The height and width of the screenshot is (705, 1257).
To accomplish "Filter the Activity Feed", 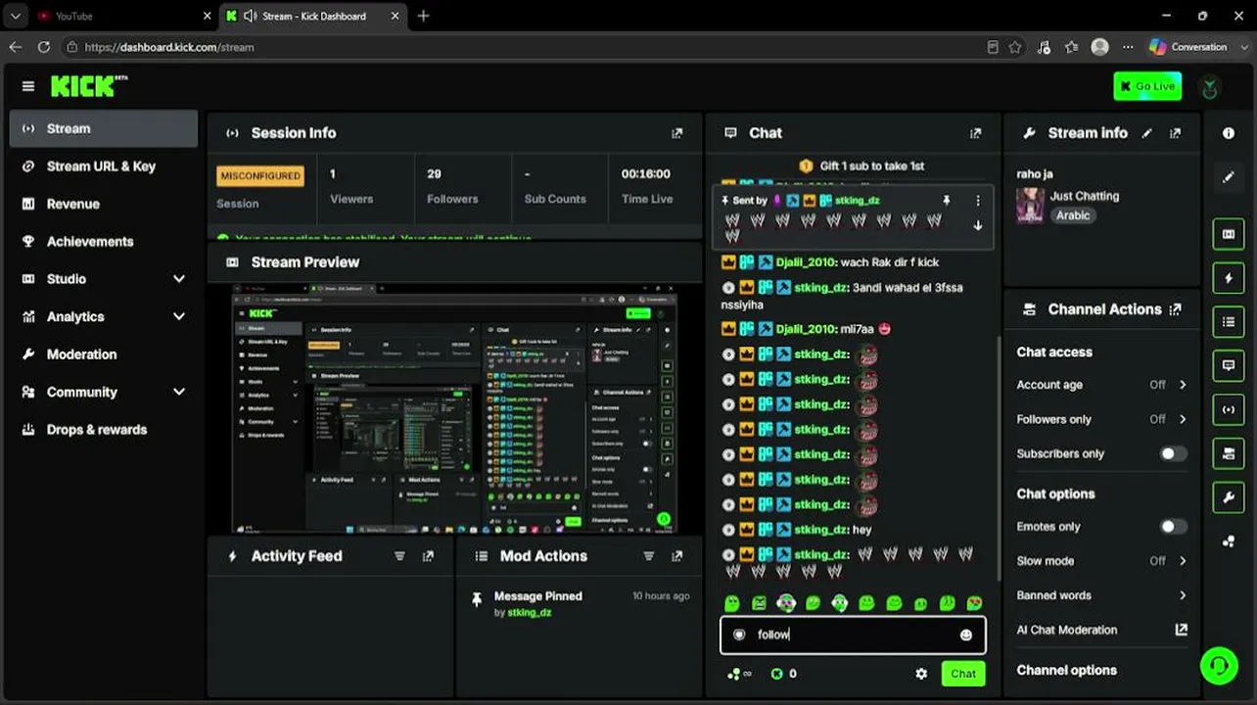I will (x=399, y=556).
